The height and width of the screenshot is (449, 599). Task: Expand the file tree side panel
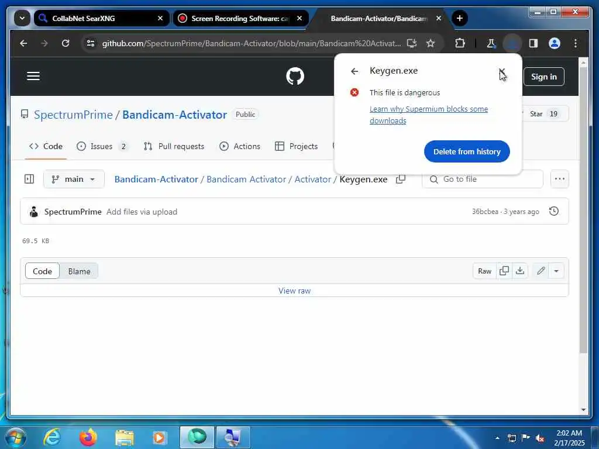(29, 179)
